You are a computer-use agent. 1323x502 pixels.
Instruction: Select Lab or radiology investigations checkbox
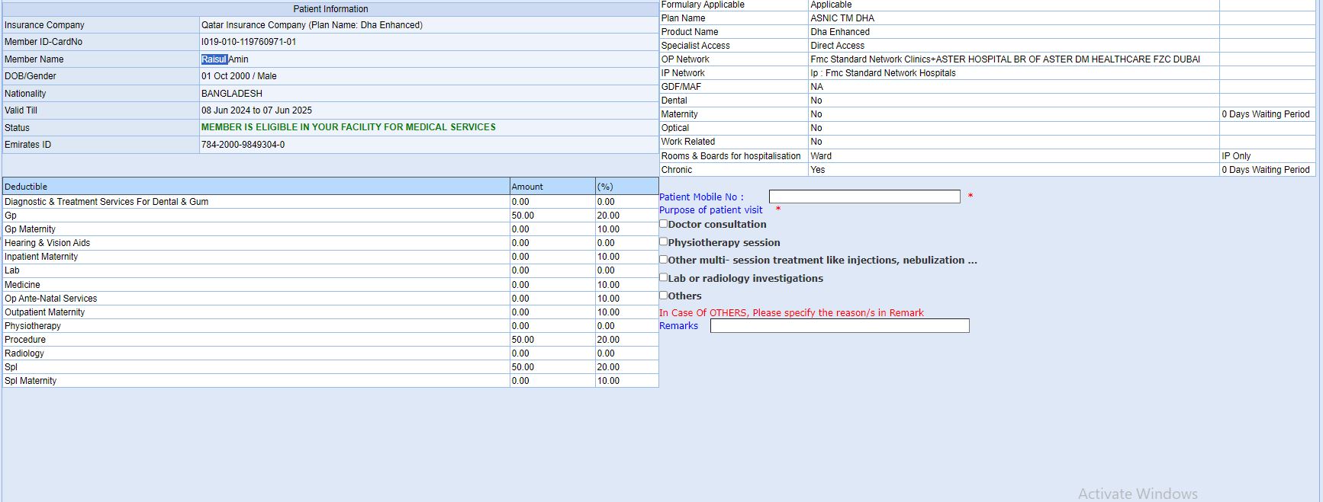click(664, 277)
